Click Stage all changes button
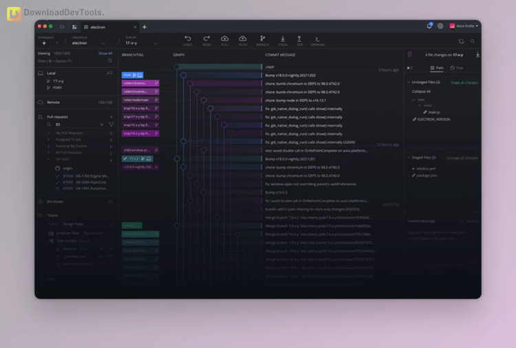The height and width of the screenshot is (348, 516). [464, 83]
